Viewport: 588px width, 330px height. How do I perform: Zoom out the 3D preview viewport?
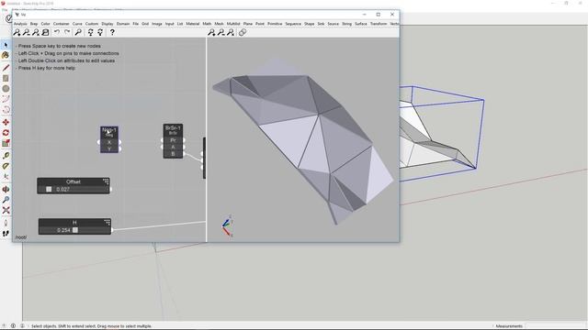tap(221, 33)
